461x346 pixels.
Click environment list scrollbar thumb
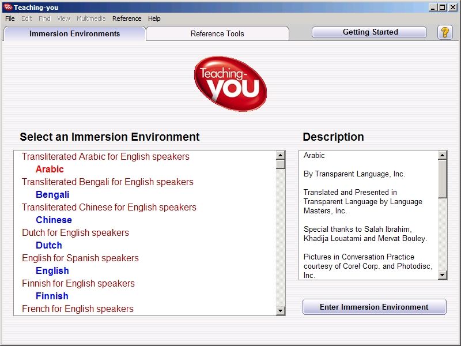click(281, 164)
